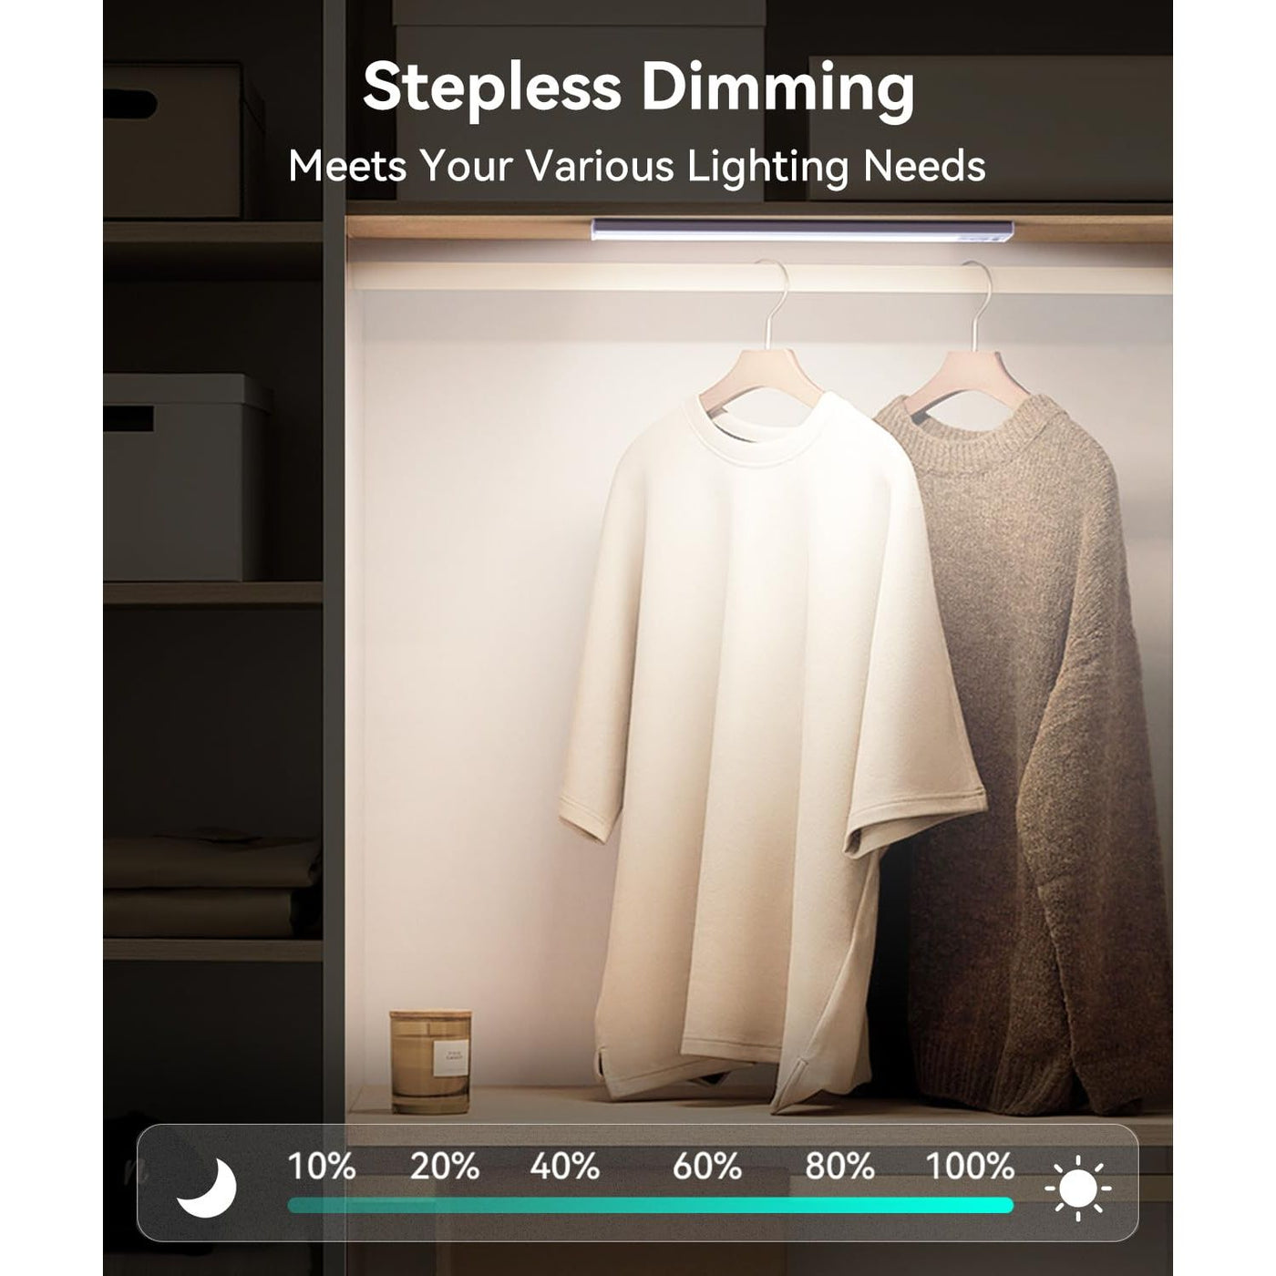Screen dimensions: 1276x1276
Task: Select the 40% brightness label
Action: 565,1166
